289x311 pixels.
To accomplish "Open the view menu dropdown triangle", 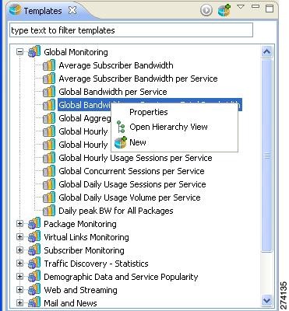I will pyautogui.click(x=241, y=7).
